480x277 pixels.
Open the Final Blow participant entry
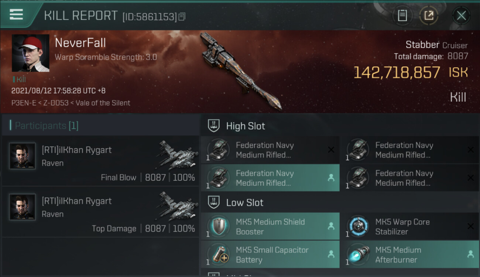coord(100,161)
